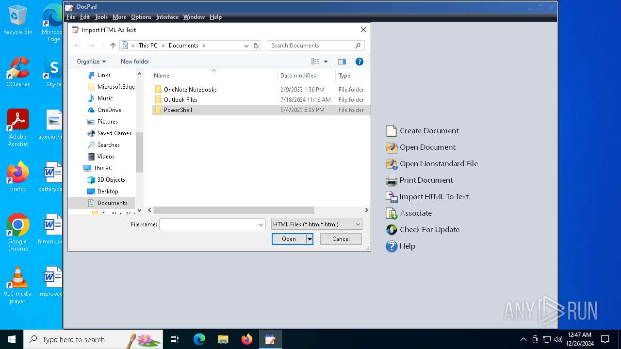Open VLC media player shortcut
The width and height of the screenshot is (621, 349).
pyautogui.click(x=18, y=285)
